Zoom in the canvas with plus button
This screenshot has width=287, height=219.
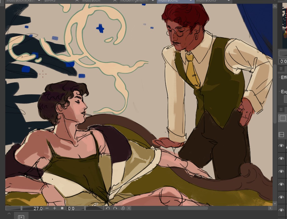tap(55, 208)
